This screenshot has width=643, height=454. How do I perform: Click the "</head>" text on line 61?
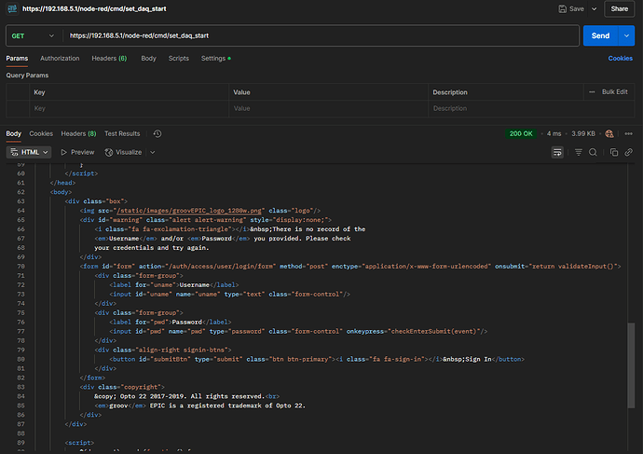[x=62, y=183]
